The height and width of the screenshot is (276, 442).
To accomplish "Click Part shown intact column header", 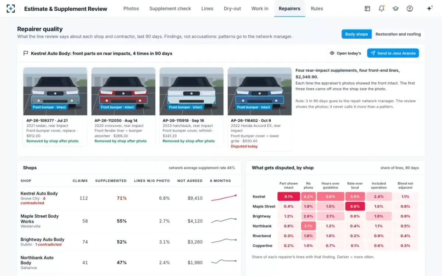I will point(289,185).
